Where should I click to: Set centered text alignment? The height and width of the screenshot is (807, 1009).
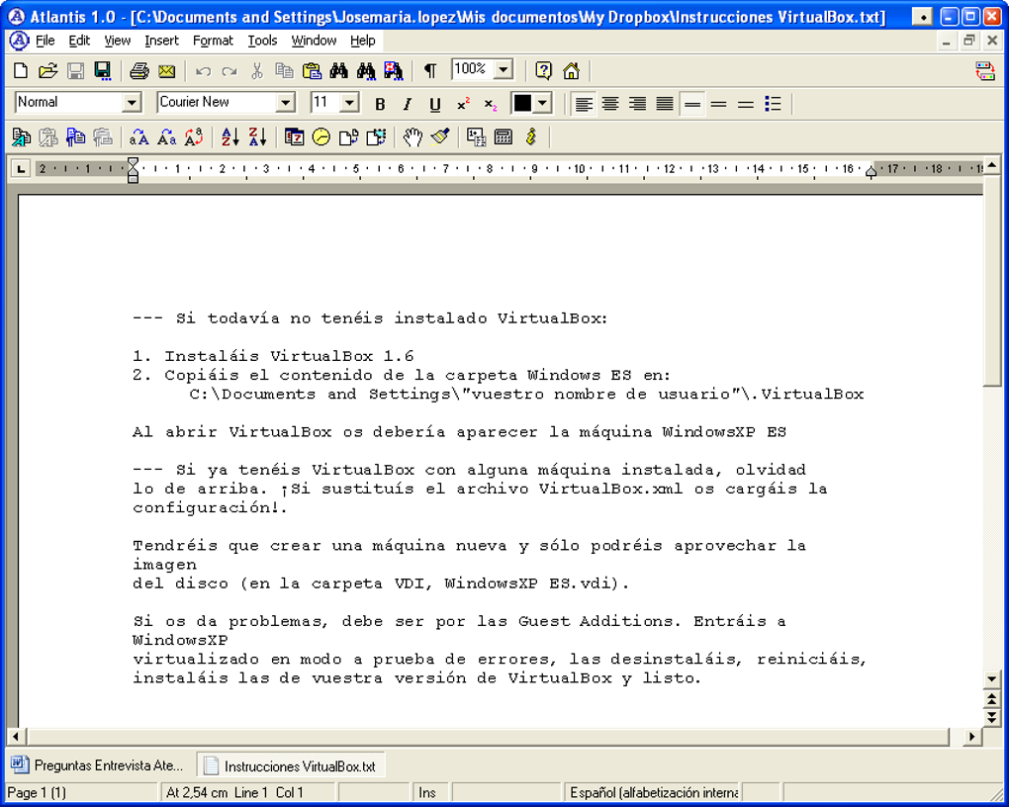pos(610,104)
